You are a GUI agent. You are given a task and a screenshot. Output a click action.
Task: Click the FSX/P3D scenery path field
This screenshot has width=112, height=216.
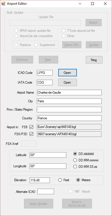tap(69, 134)
